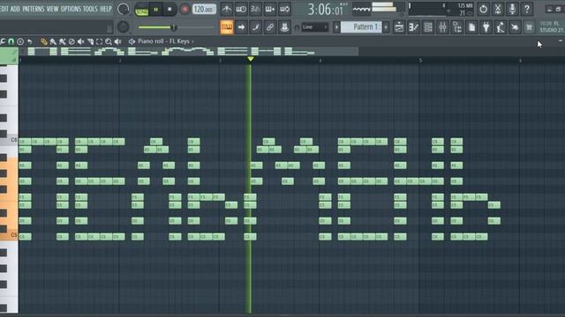Toggle auto scrolling arrow button

point(241,27)
